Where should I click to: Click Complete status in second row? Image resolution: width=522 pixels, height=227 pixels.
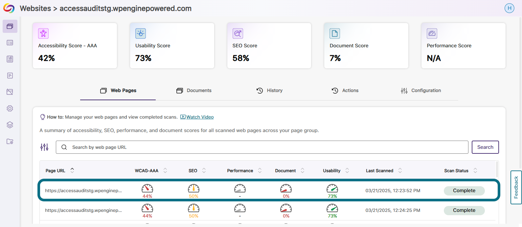(x=464, y=210)
